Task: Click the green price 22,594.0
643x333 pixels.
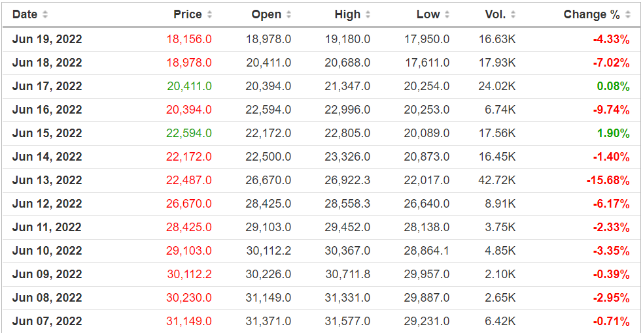Action: [x=189, y=133]
